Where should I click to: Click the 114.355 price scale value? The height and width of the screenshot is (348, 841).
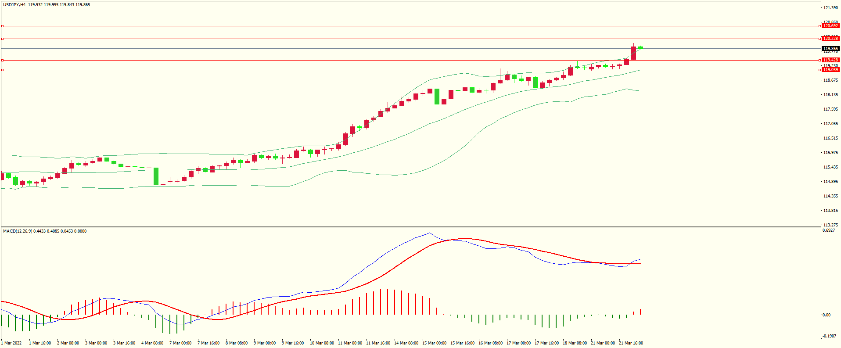click(x=830, y=196)
